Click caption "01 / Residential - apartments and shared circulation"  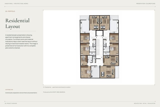coord(57,87)
